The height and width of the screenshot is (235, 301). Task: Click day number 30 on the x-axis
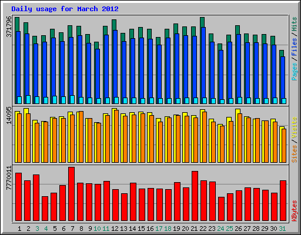coord(273,229)
